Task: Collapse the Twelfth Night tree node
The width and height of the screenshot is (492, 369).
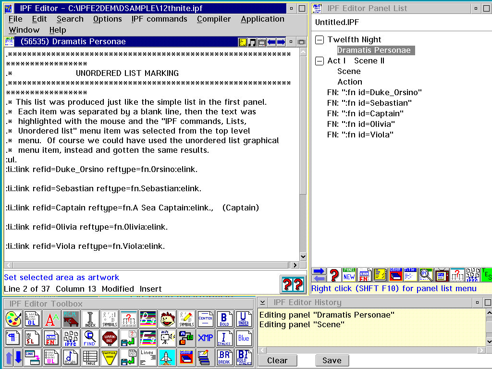Action: coord(320,40)
